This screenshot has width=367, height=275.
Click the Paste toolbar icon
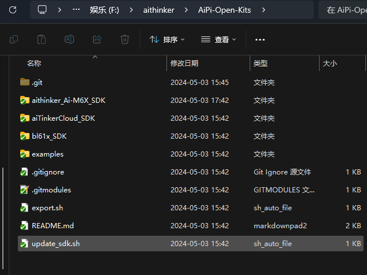pos(42,39)
